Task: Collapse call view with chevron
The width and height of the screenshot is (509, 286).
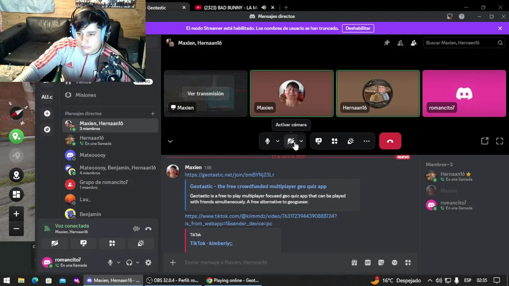Action: pyautogui.click(x=170, y=141)
